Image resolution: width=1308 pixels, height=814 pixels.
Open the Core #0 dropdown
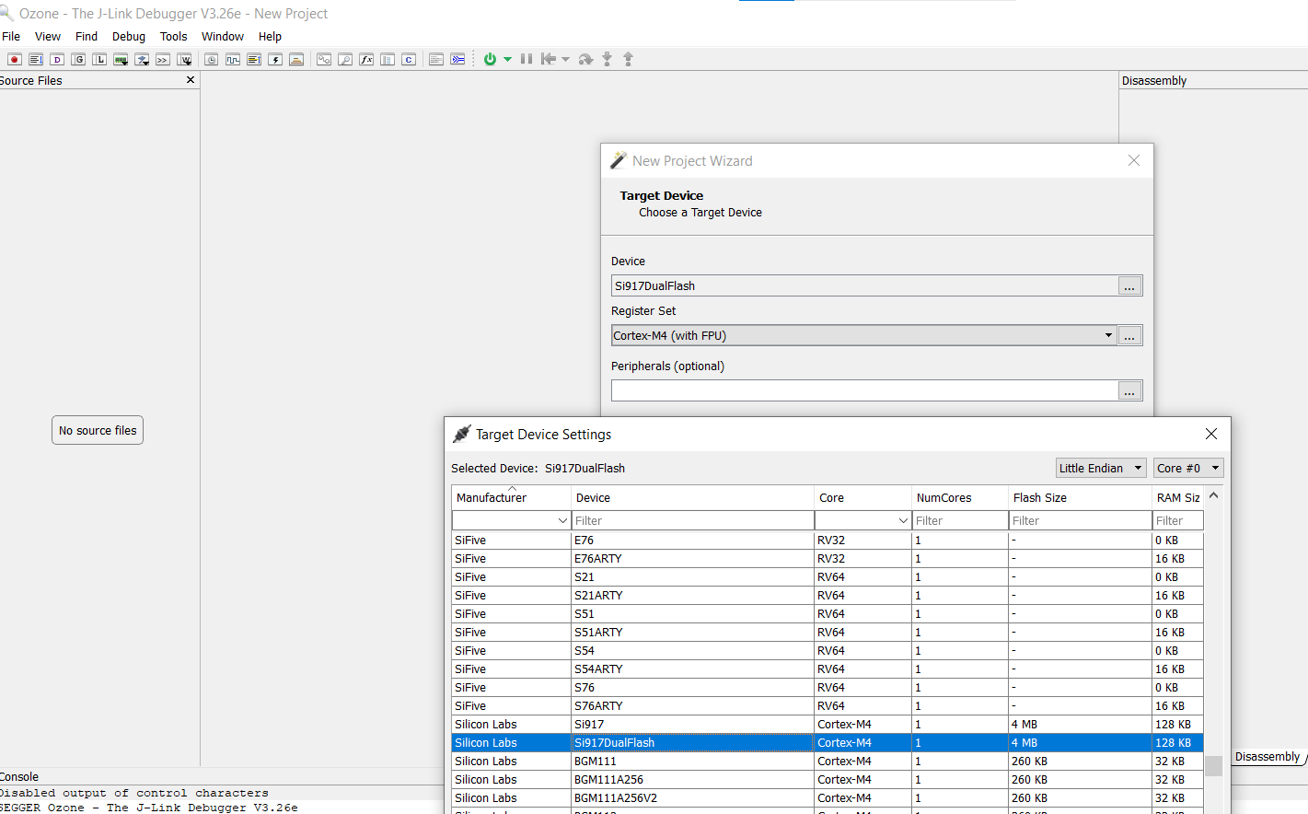tap(1188, 468)
